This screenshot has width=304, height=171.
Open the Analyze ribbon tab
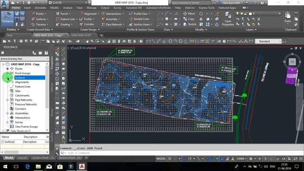point(67,8)
